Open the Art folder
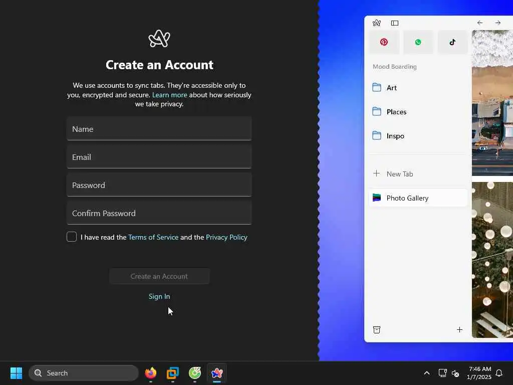The height and width of the screenshot is (385, 513). (x=418, y=88)
